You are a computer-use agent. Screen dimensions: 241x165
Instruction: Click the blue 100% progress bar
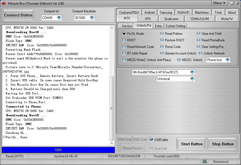point(58,150)
